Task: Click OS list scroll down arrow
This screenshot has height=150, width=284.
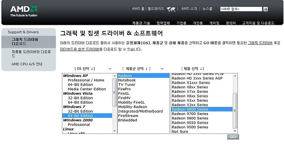Action: (114, 131)
